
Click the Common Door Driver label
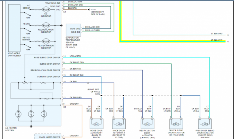pyautogui.click(x=49, y=76)
